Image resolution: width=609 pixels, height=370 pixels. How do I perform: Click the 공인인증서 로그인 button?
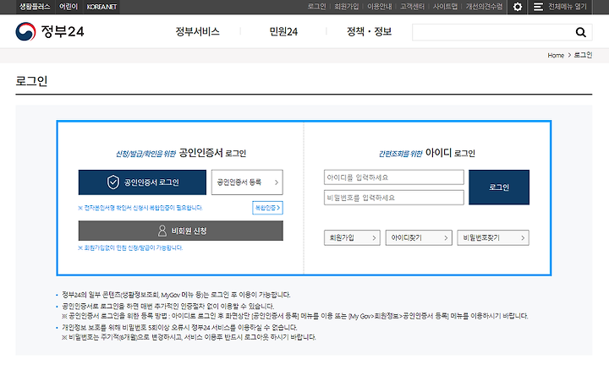pyautogui.click(x=142, y=182)
